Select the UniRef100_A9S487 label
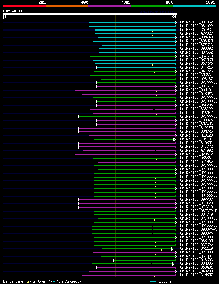Image resolution: width=219 pixels, height=284 pixels. click(196, 79)
